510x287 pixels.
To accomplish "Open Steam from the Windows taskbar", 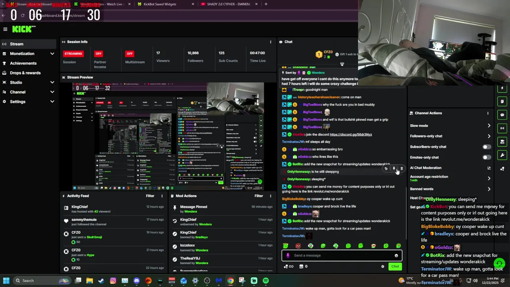I will [x=101, y=281].
